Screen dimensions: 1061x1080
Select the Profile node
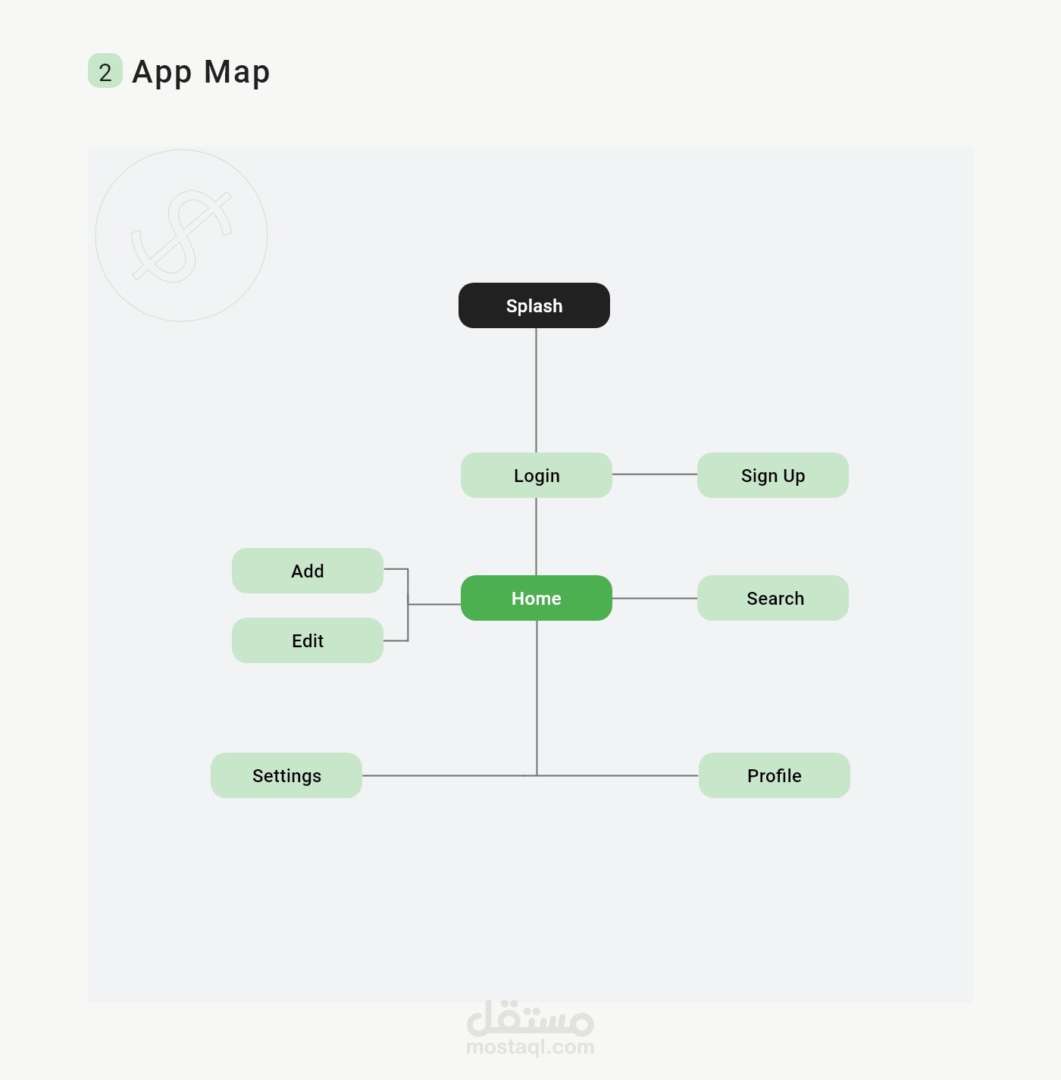[775, 775]
